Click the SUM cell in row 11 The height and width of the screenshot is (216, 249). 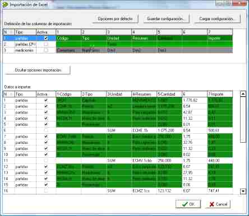pyautogui.click(x=119, y=161)
